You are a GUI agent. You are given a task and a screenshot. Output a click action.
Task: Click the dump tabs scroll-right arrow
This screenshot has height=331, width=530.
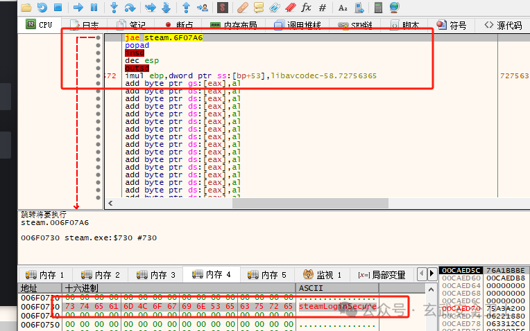(431, 274)
